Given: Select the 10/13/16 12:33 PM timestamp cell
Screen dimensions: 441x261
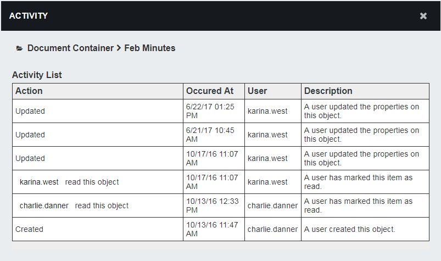Looking at the screenshot, I should pyautogui.click(x=213, y=206).
